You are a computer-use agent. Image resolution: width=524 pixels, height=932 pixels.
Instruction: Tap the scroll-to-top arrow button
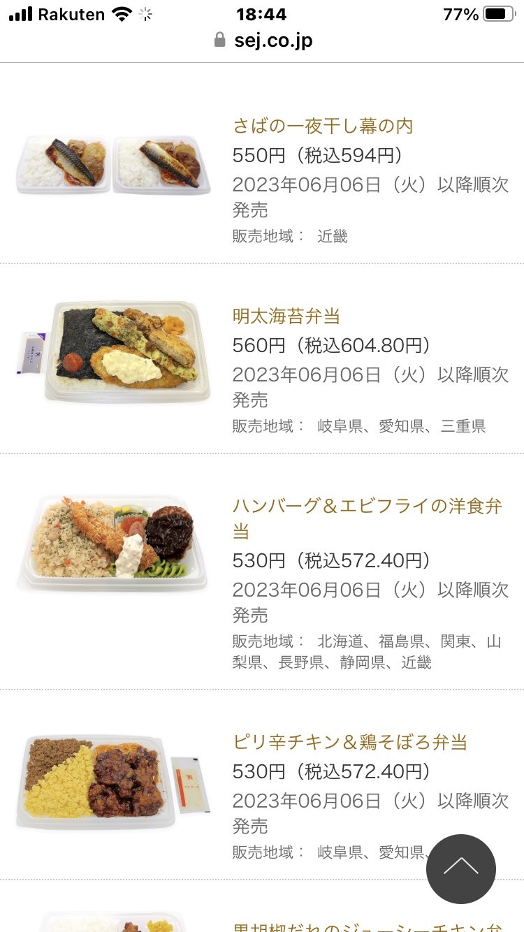(460, 869)
